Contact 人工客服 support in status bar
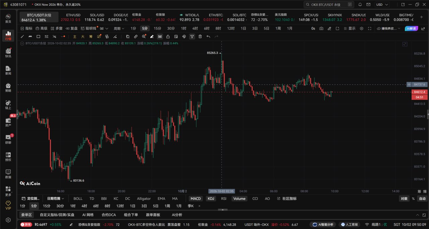Image resolution: width=429 pixels, height=229 pixels. [x=349, y=225]
